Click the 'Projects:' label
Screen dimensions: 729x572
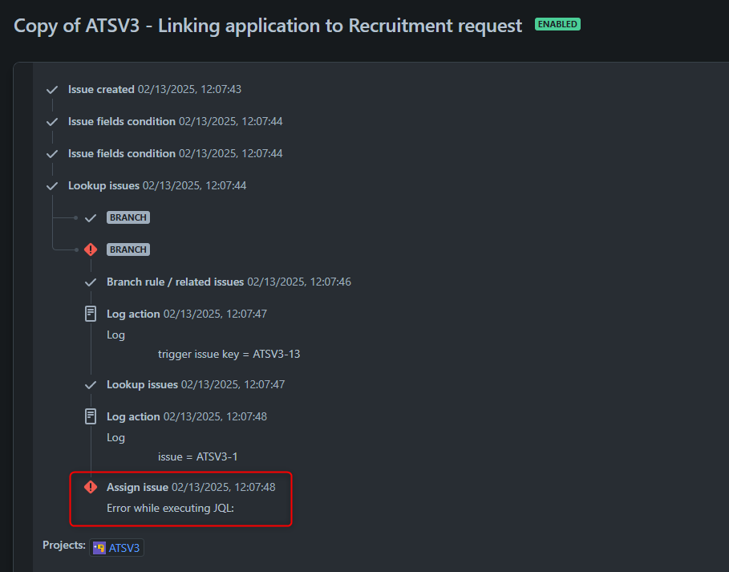(64, 545)
